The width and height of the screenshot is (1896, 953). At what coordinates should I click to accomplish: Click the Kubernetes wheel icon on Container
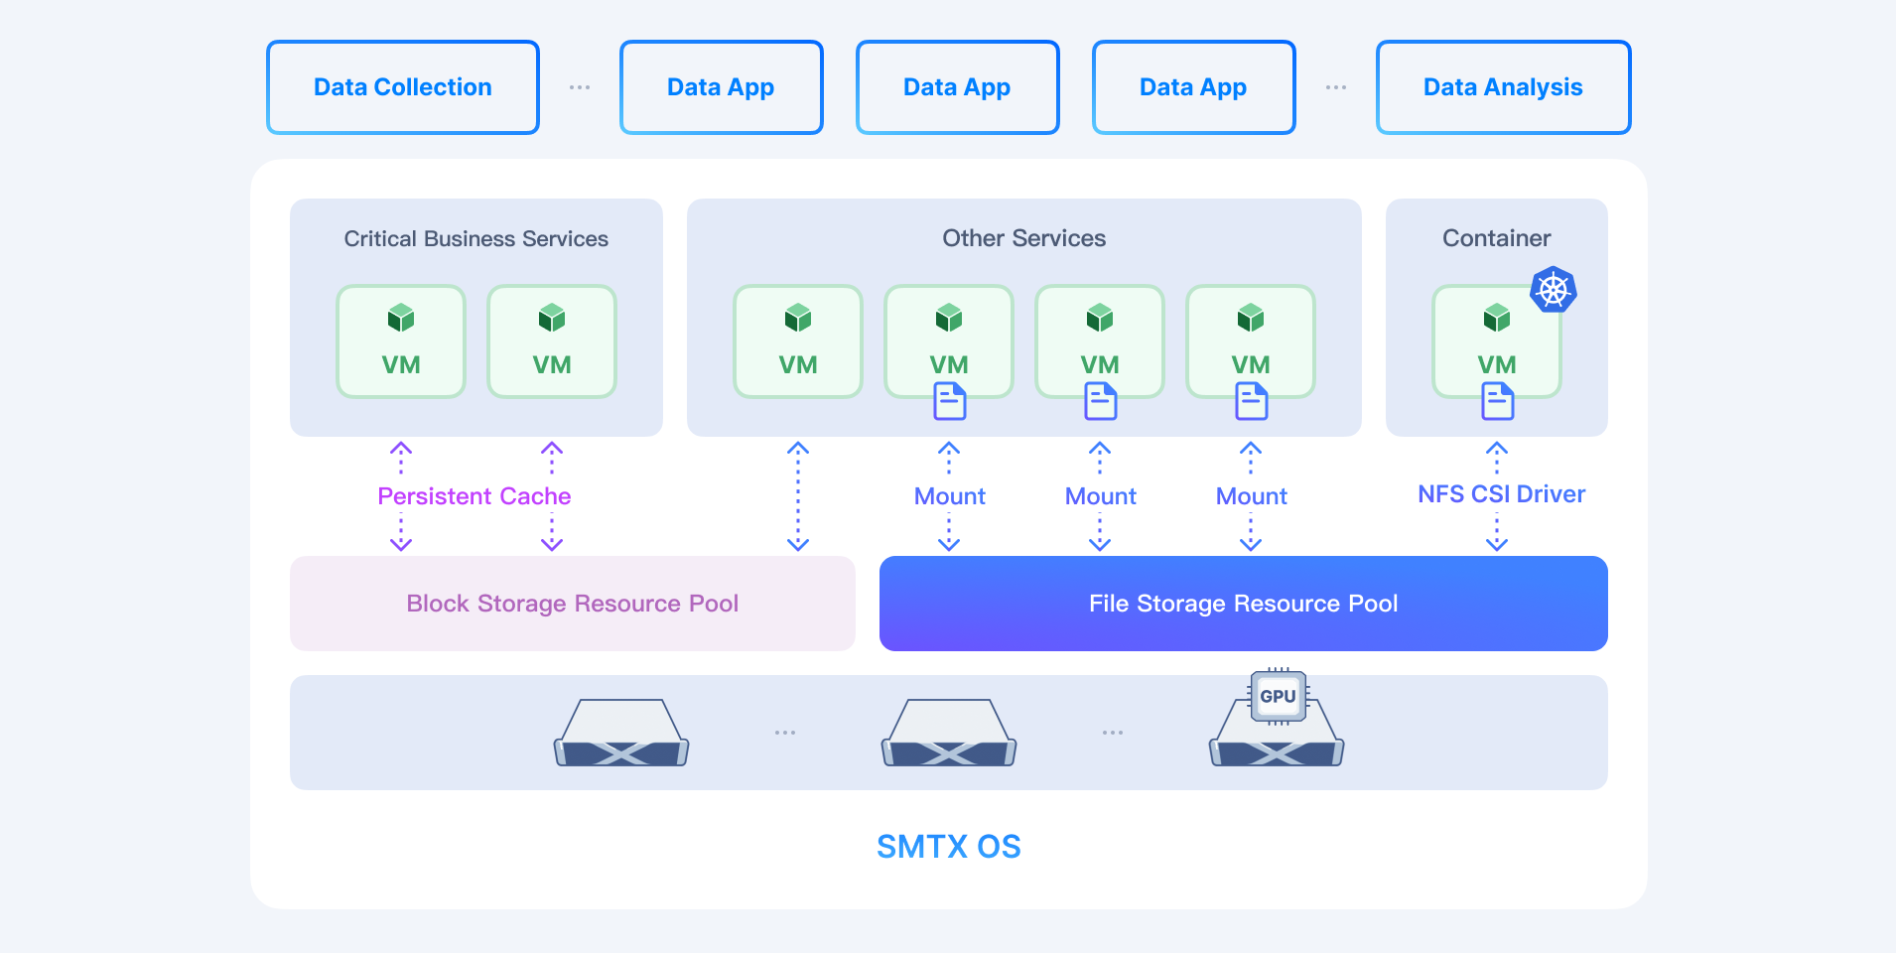pyautogui.click(x=1554, y=290)
